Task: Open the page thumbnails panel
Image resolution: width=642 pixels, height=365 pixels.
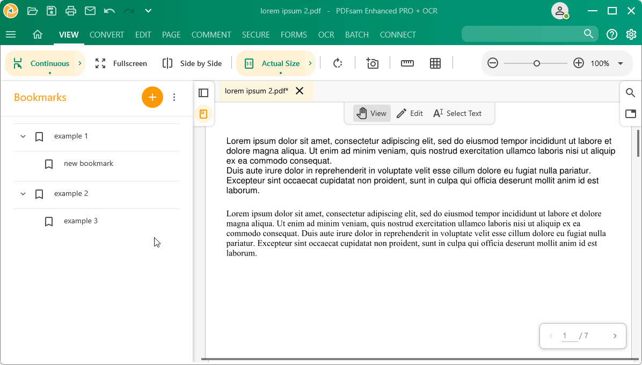Action: click(x=203, y=92)
